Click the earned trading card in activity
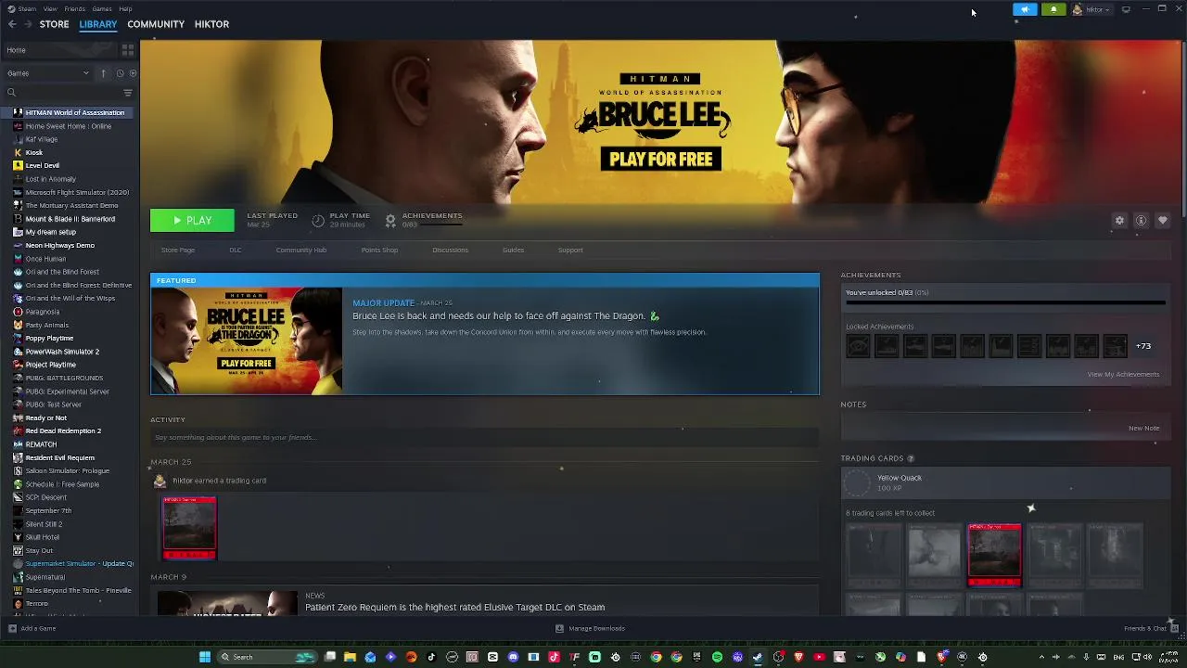The height and width of the screenshot is (668, 1187). [189, 528]
